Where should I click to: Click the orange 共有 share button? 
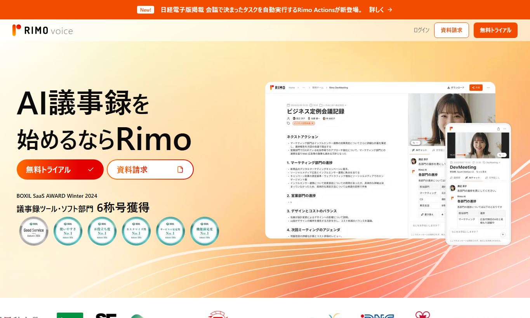(x=476, y=88)
